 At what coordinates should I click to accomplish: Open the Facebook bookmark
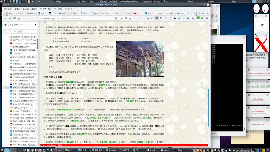(16, 54)
